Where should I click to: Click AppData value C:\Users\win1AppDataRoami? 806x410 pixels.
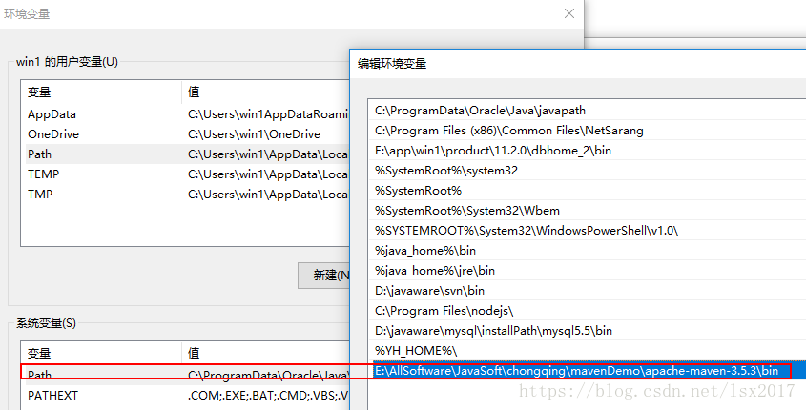[x=268, y=114]
